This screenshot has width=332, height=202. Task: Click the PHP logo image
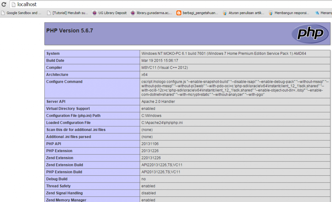coord(310,34)
